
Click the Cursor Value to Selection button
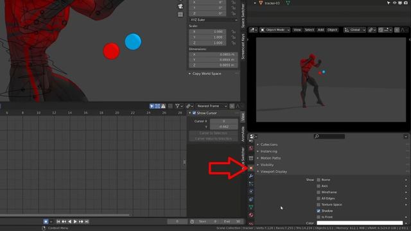[x=213, y=139]
